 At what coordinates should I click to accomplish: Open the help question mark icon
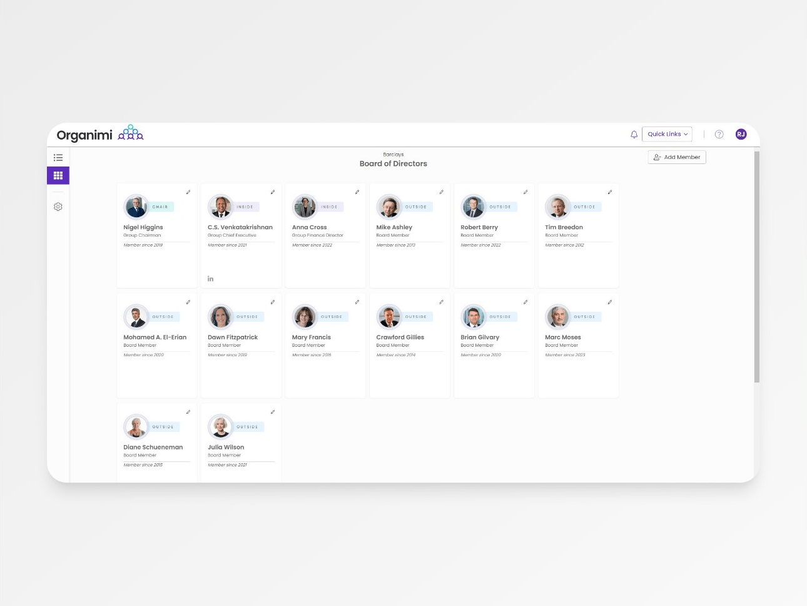(719, 135)
